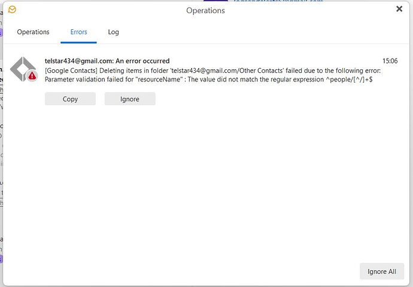Viewport: 413px width, 287px height.
Task: Select the Errors tab
Action: [78, 32]
